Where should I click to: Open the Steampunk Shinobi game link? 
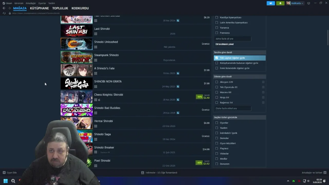pos(106,55)
